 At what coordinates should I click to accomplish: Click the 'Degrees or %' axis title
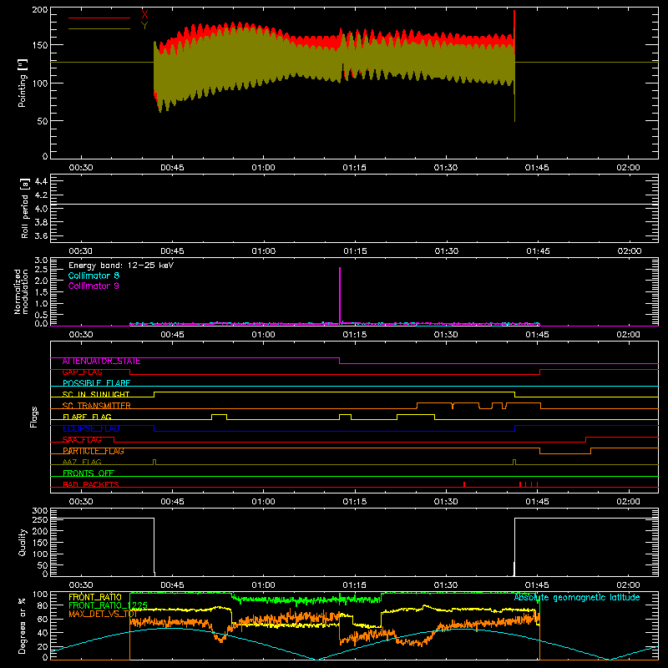[22, 626]
